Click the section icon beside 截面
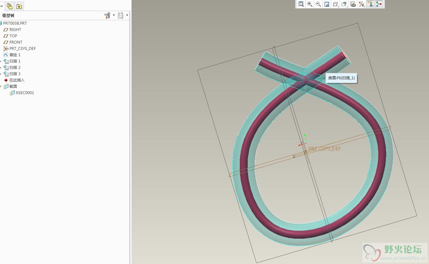The image size is (429, 264). (x=6, y=87)
